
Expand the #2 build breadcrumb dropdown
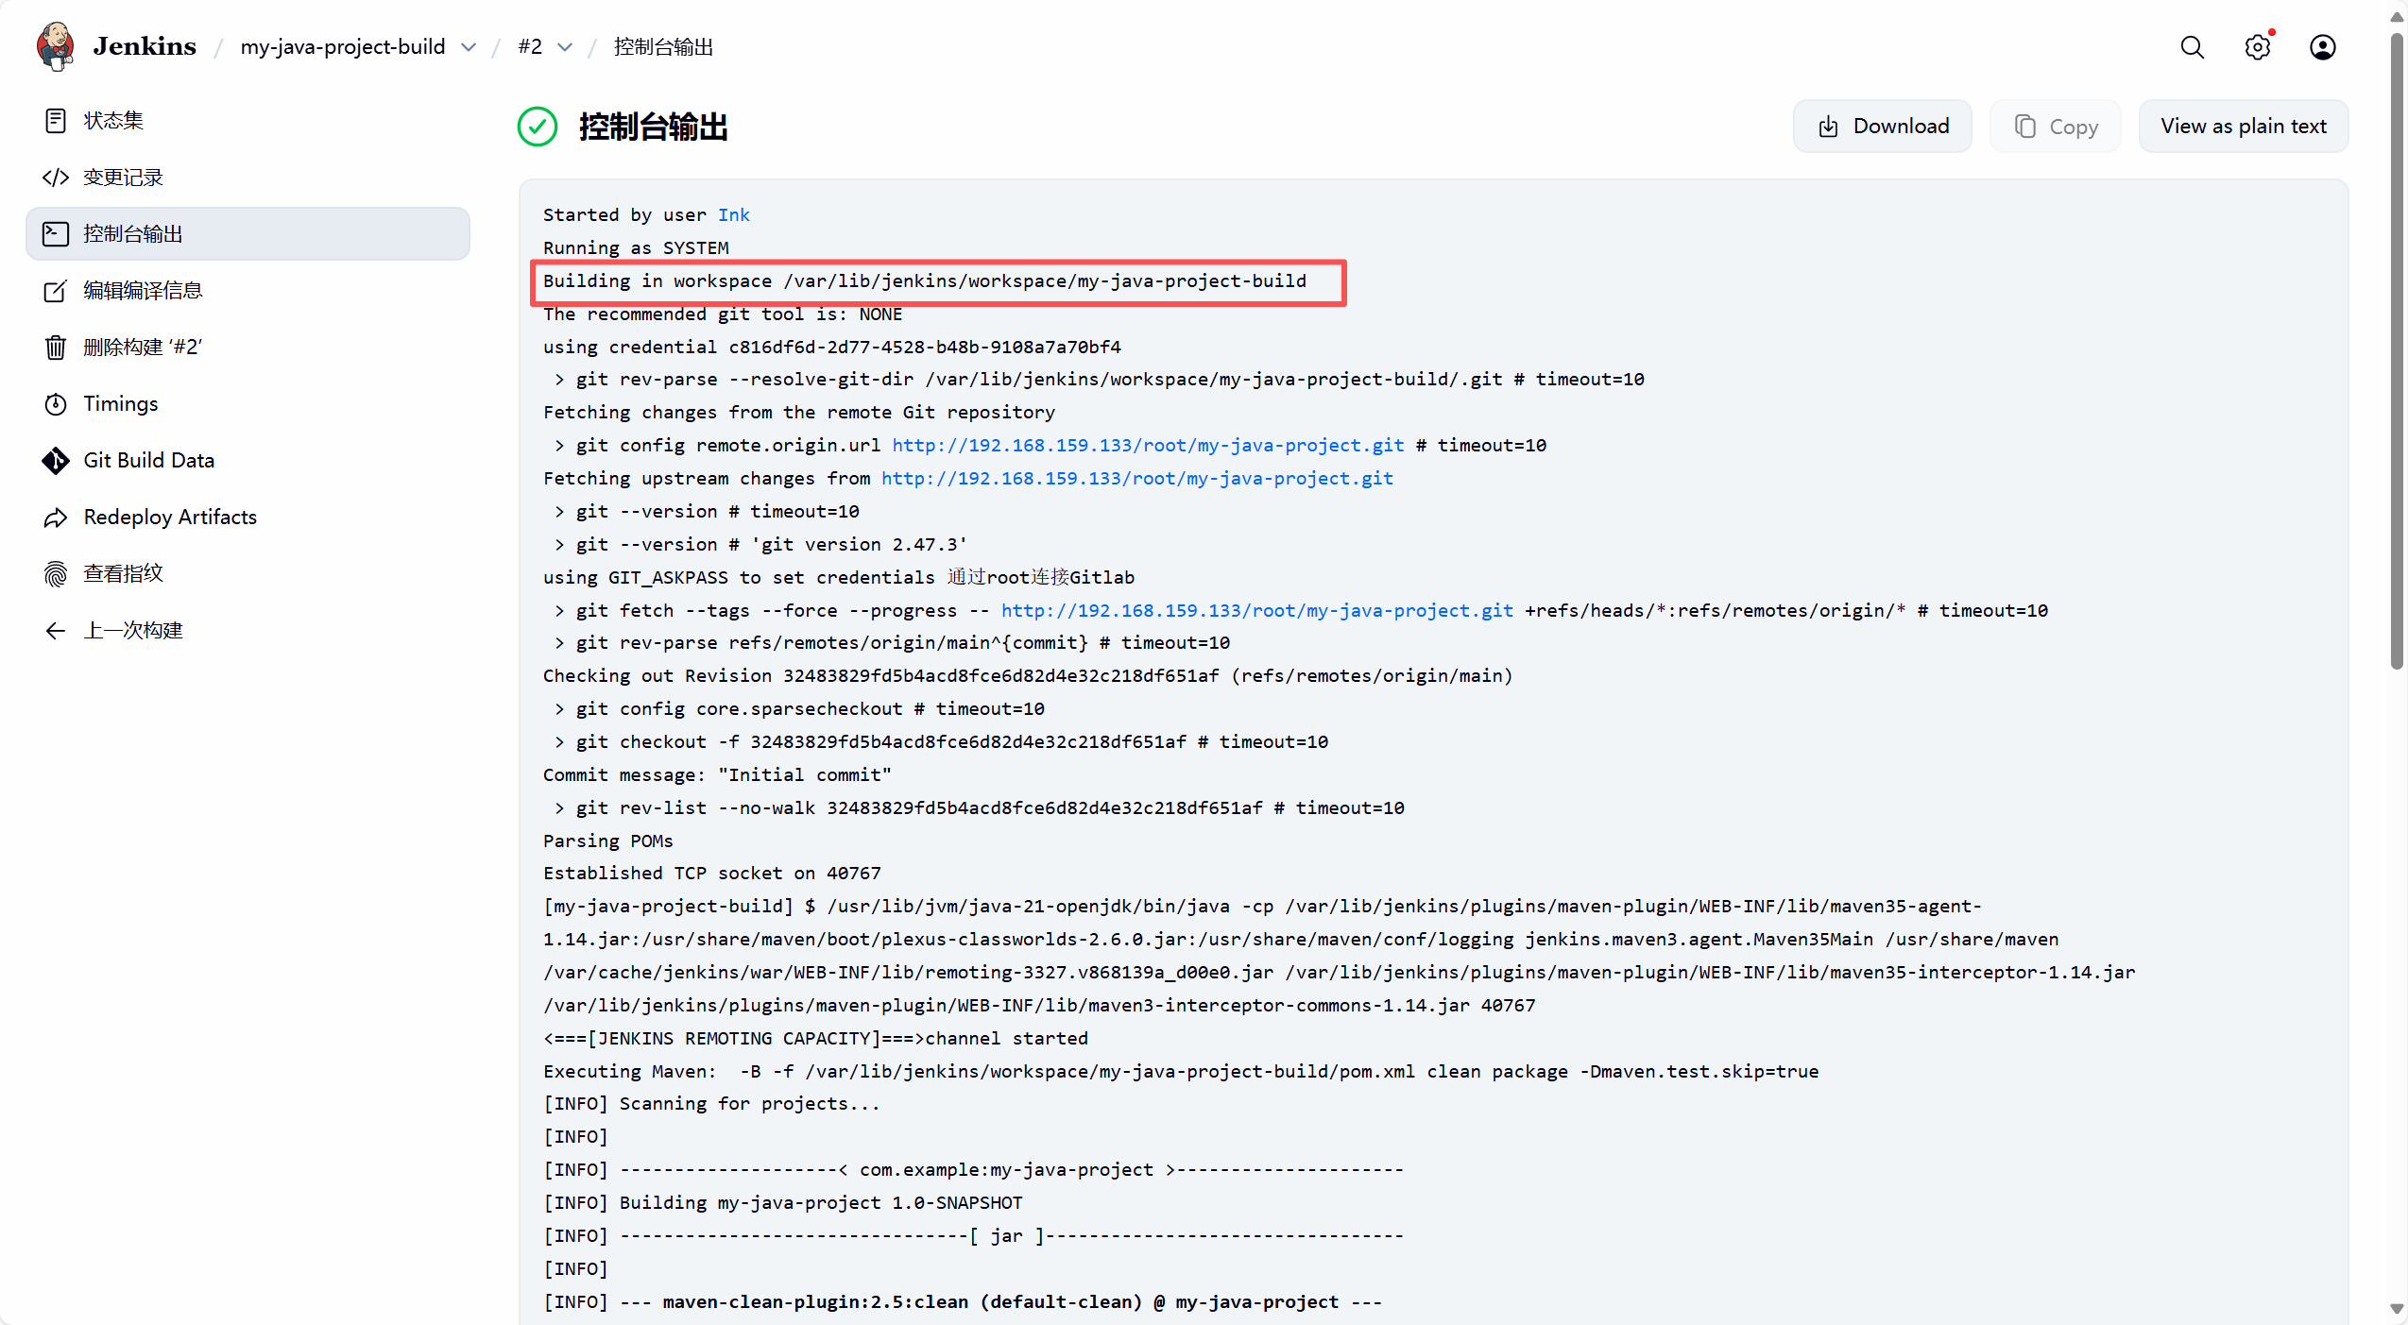pos(565,47)
